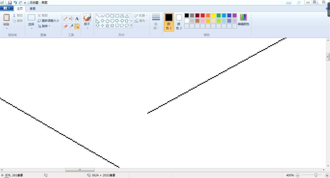Click the zoom slider handle
This screenshot has width=330, height=178.
[316, 175]
